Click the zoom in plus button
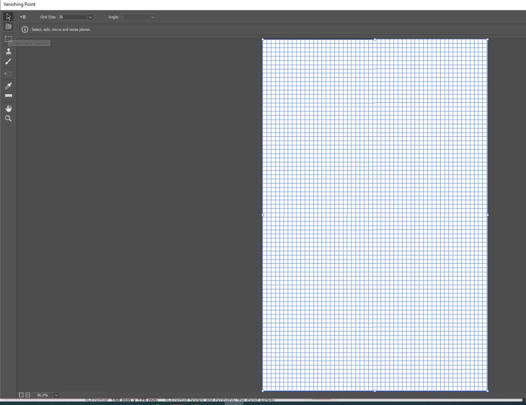Image resolution: width=526 pixels, height=405 pixels. (28, 395)
